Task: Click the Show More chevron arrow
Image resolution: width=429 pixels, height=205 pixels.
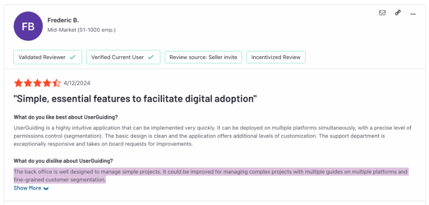Action: [x=46, y=188]
